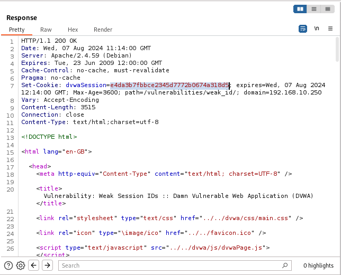Toggle showing non-printable \n characters
The width and height of the screenshot is (341, 275).
[x=317, y=29]
